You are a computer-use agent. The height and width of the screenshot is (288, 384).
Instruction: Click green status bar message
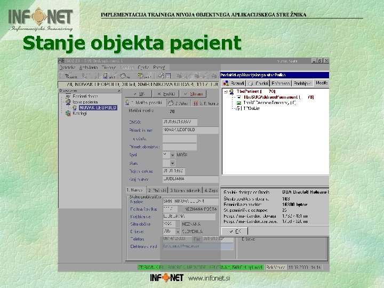(201, 267)
